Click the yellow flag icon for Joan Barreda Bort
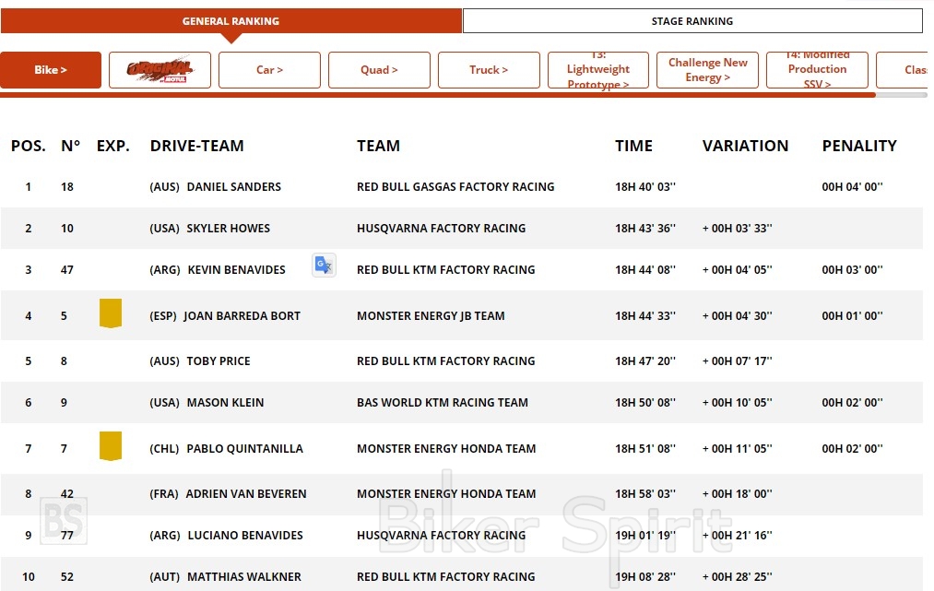 [111, 313]
